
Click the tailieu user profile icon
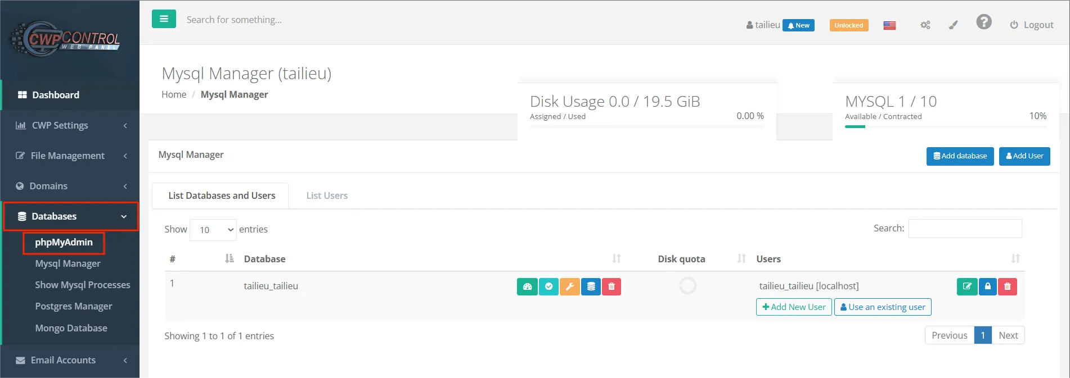coord(749,25)
